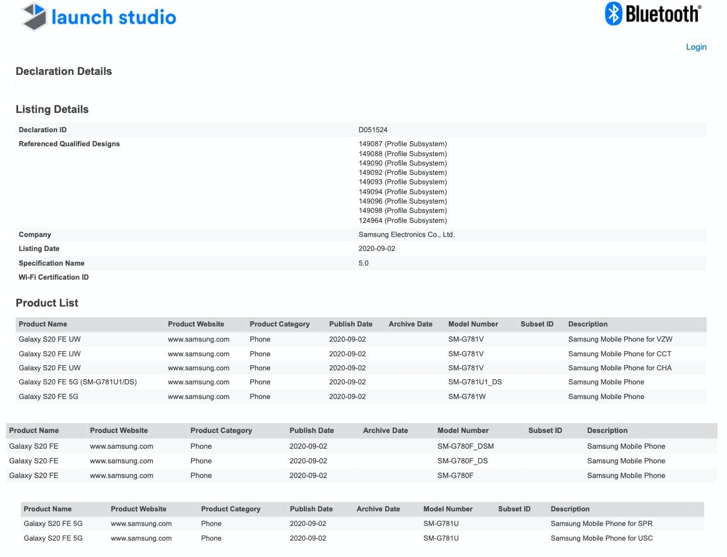Select the SM-G781U1_DS model number cell
This screenshot has width=727, height=557.
click(475, 382)
